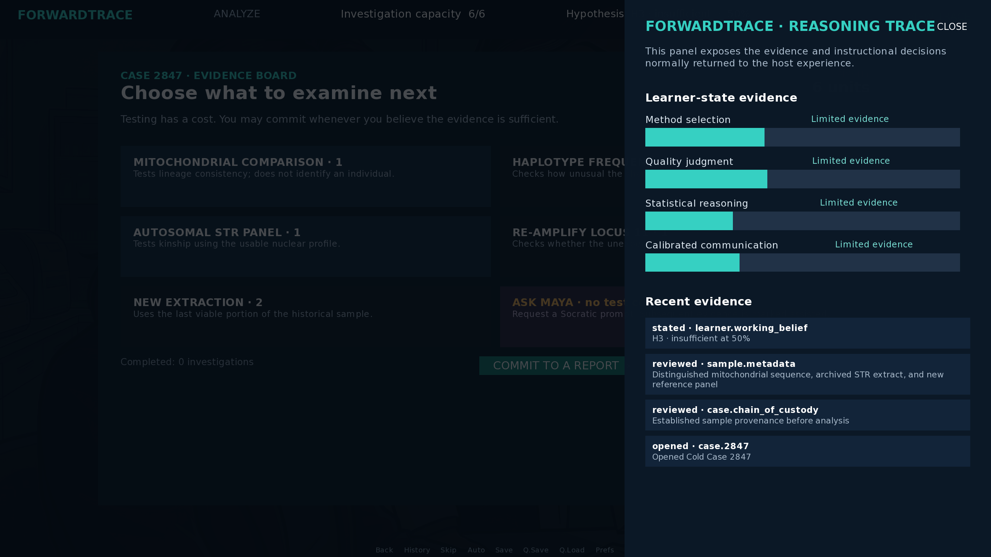Open the Analyze tab
This screenshot has width=991, height=557.
237,14
